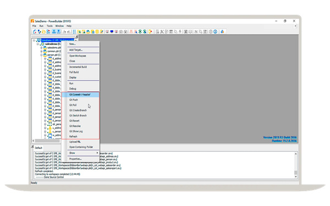Viewport: 330px width, 206px height.
Task: Click the Library painter toolbar icon
Action: 88,31
